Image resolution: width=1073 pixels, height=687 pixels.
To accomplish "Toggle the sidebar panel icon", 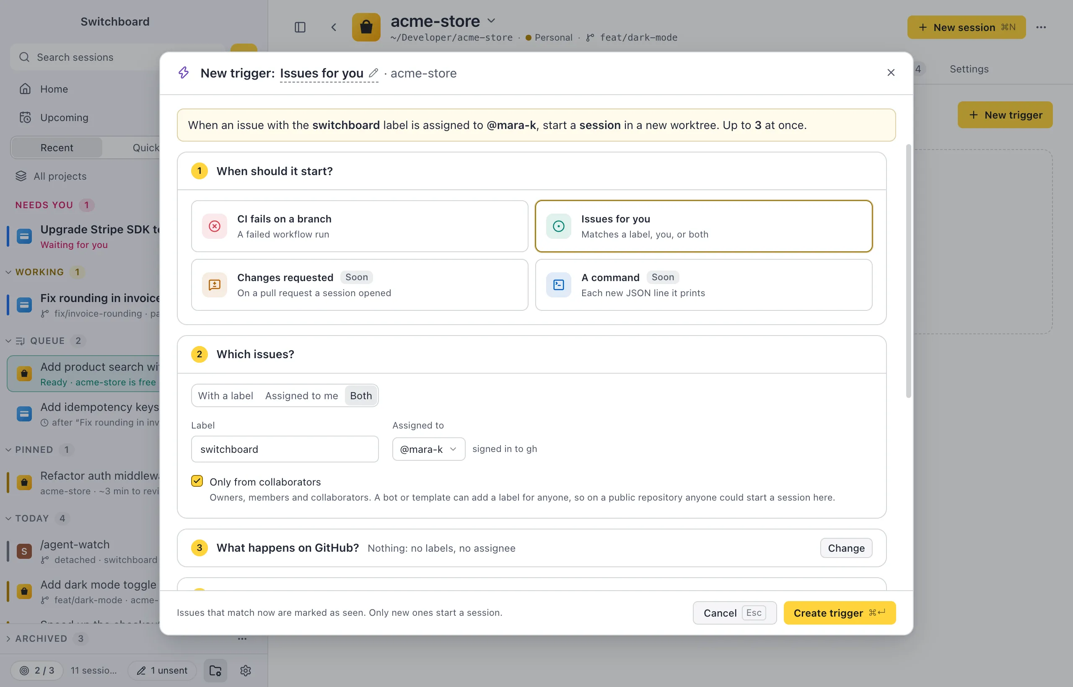I will 300,27.
